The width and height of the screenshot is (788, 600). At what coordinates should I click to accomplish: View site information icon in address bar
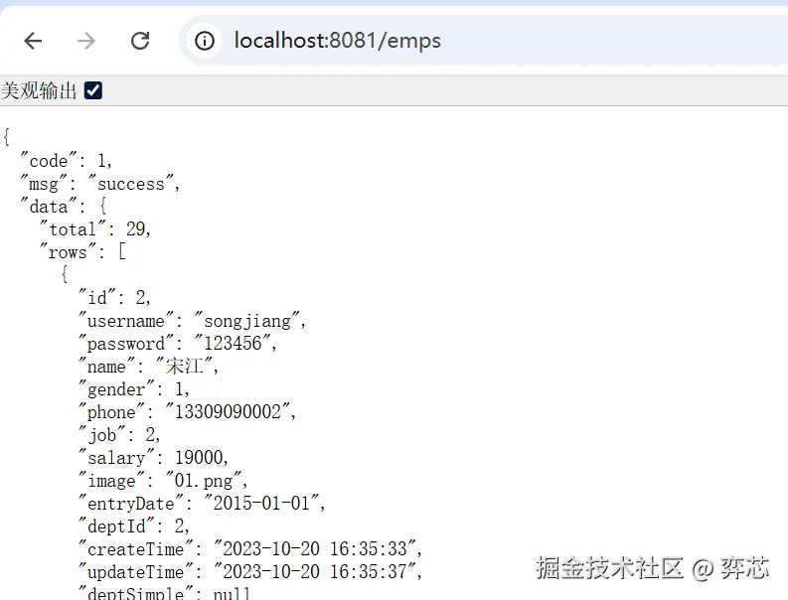(x=205, y=41)
